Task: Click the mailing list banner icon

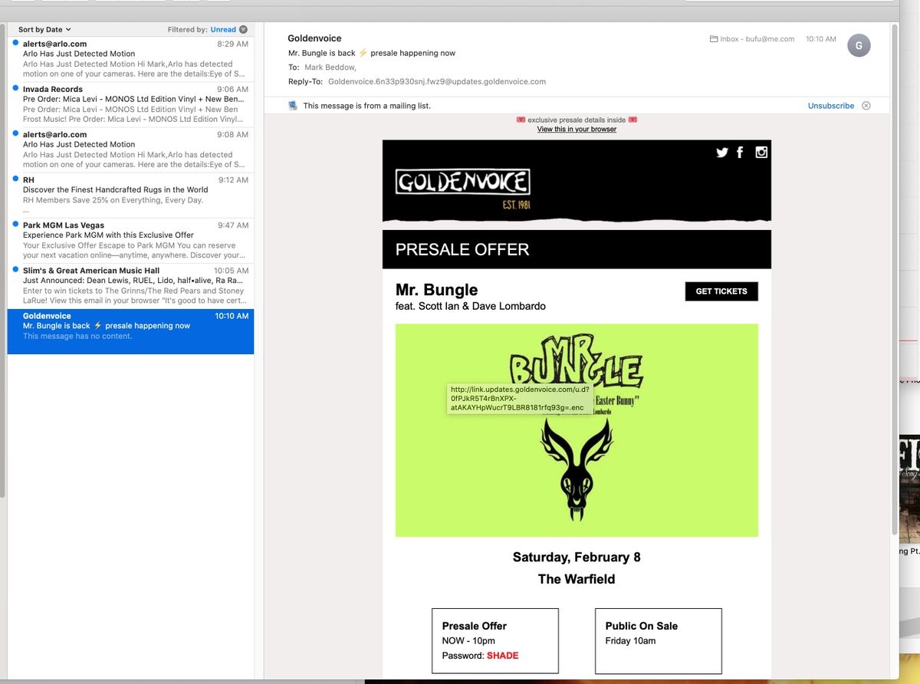Action: [293, 106]
